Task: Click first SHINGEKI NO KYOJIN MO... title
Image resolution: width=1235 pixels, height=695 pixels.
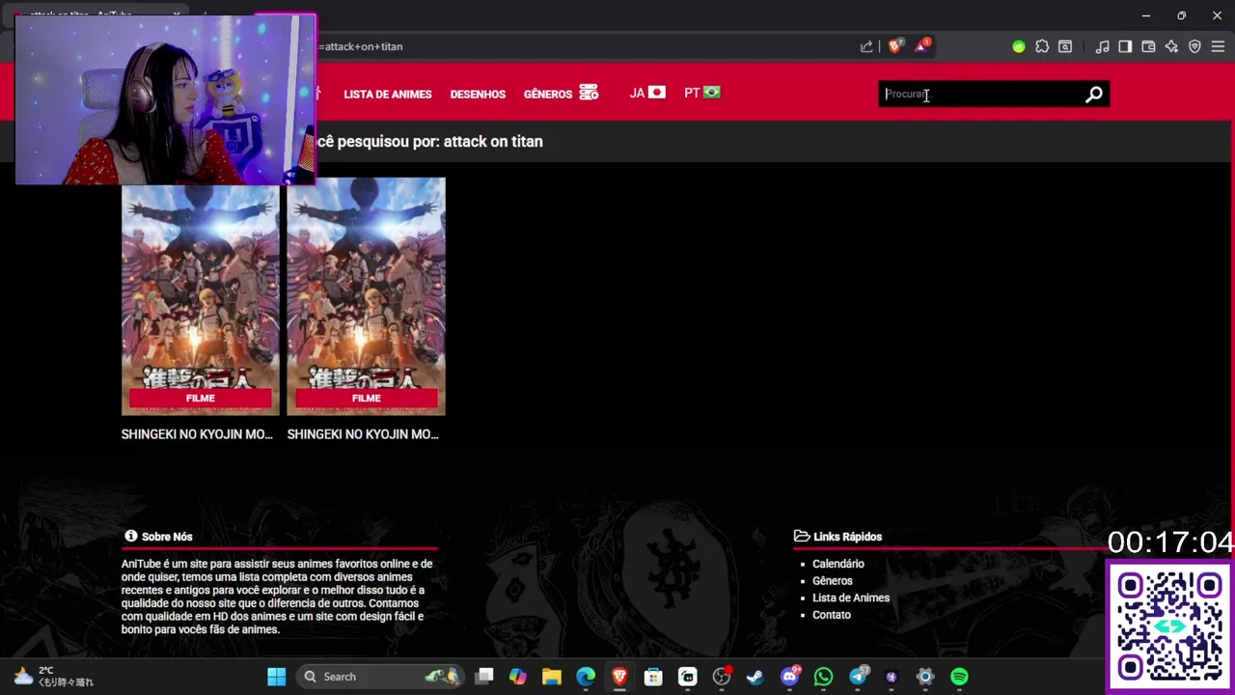Action: click(197, 434)
